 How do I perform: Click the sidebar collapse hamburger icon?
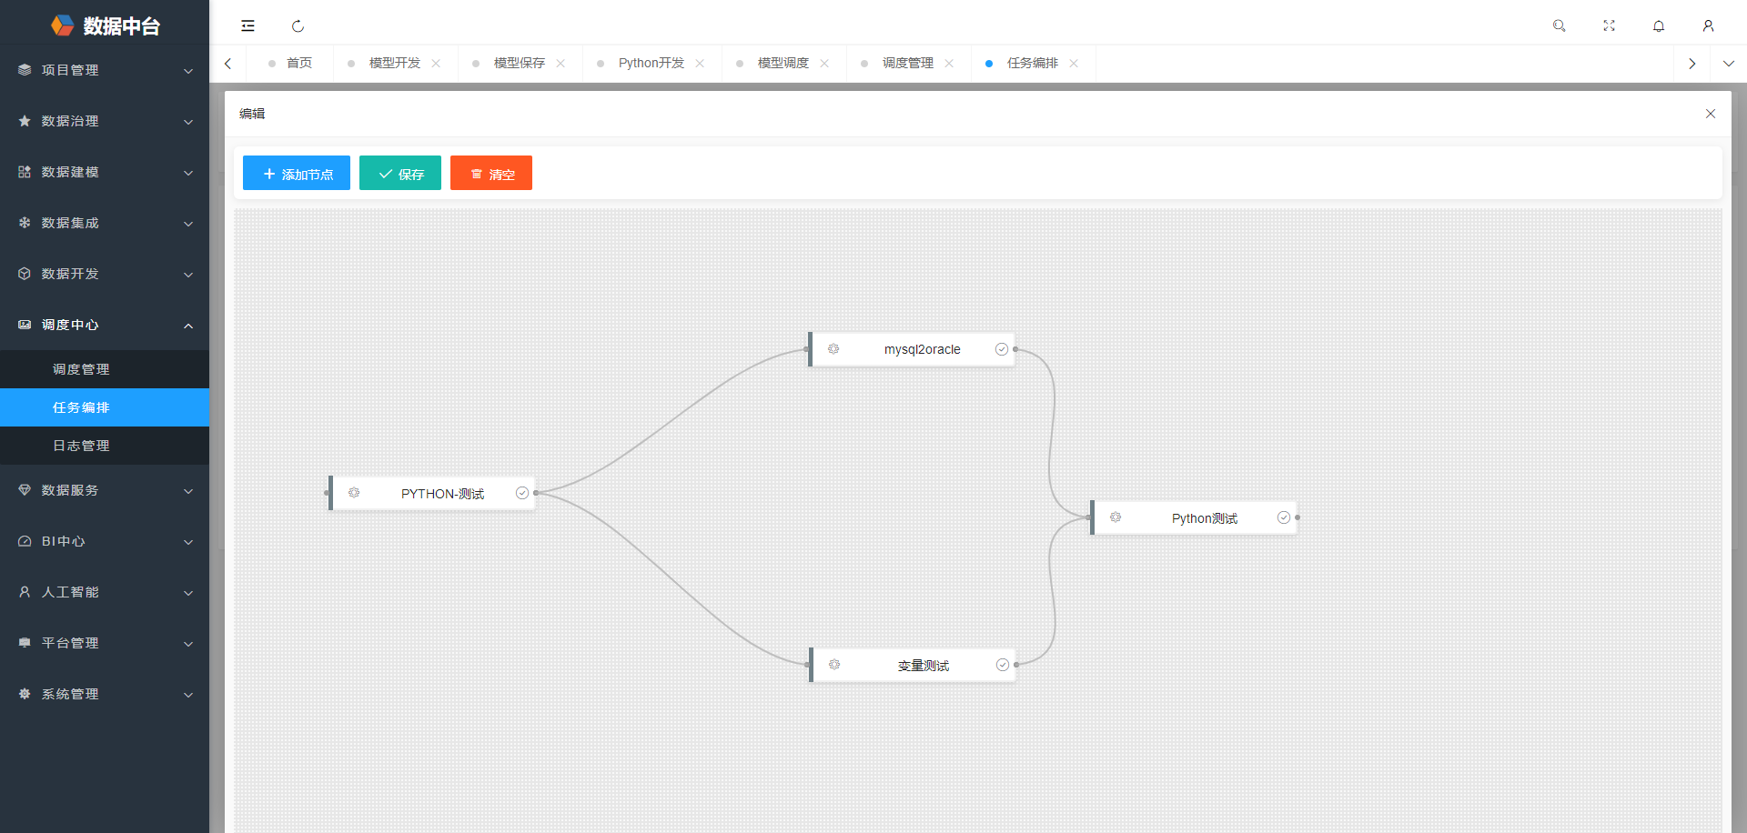tap(247, 25)
